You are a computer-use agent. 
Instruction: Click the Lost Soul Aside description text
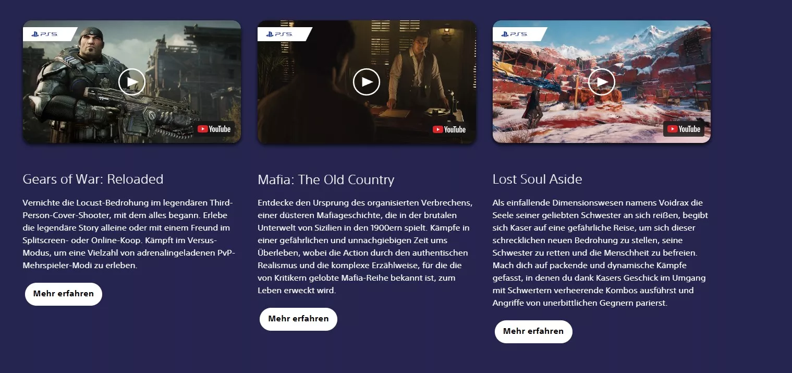pos(601,252)
